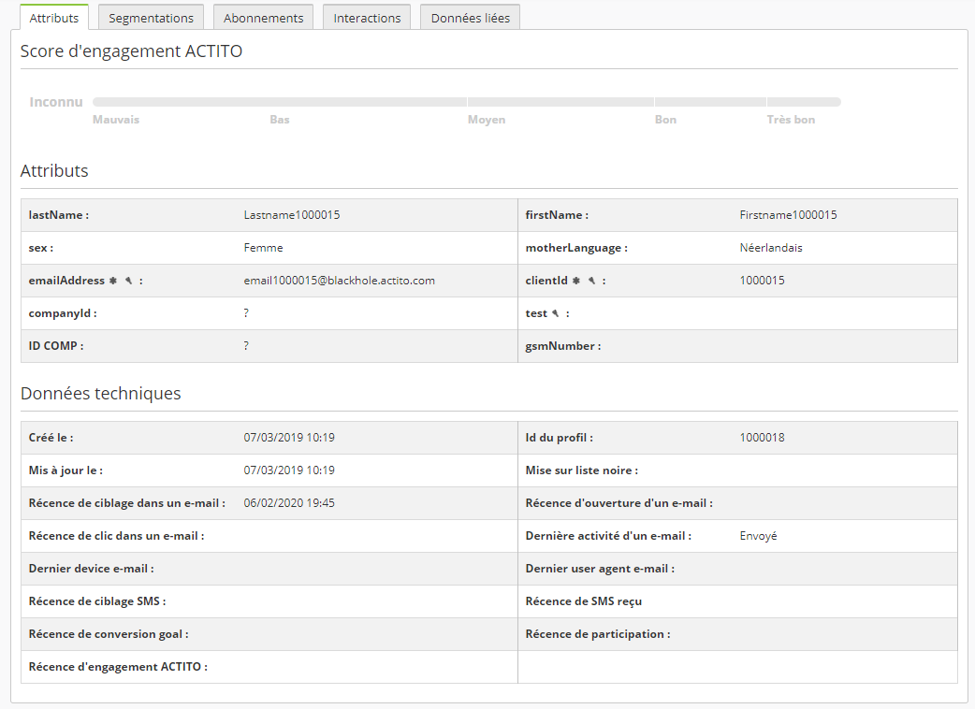This screenshot has height=709, width=975.
Task: Click the Néerlandais motherLanguage value
Action: 770,248
